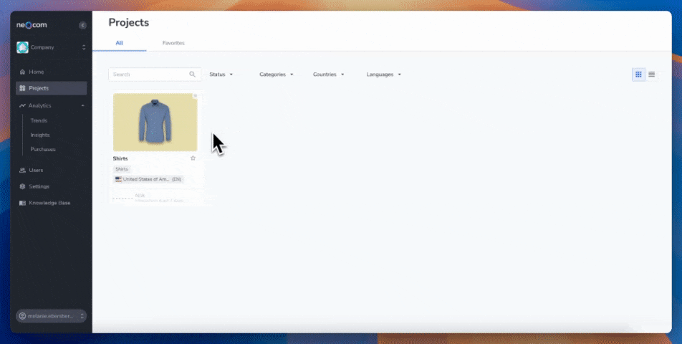Switch to the Favorites tab

coord(173,43)
